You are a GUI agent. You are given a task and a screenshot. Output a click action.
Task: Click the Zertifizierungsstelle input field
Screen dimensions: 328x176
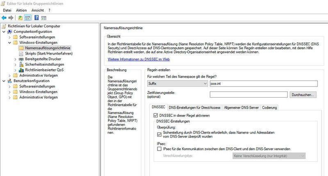click(x=248, y=95)
